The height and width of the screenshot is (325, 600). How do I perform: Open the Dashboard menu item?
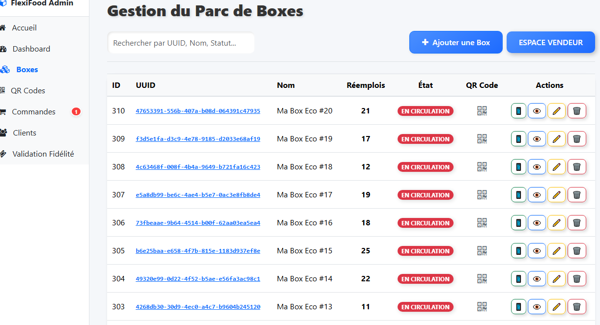tap(31, 49)
